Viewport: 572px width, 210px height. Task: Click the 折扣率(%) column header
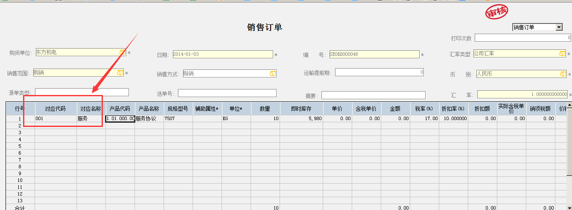pos(454,109)
